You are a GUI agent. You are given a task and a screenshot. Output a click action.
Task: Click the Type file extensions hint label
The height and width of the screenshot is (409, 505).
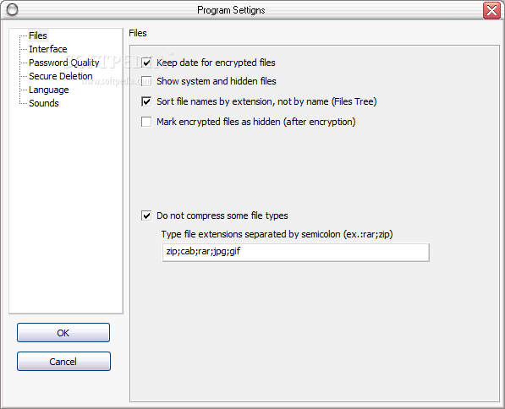(277, 234)
